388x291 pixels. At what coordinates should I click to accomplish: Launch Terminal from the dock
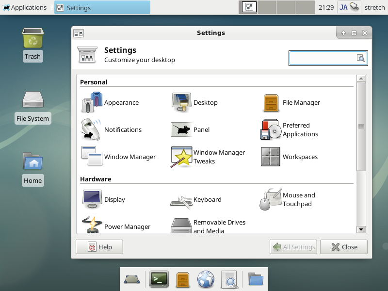click(159, 279)
